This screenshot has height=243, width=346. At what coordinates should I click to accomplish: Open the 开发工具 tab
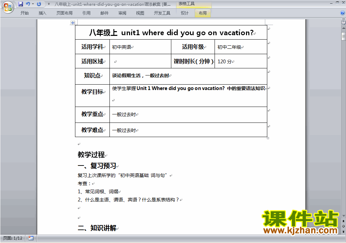[x=162, y=13]
